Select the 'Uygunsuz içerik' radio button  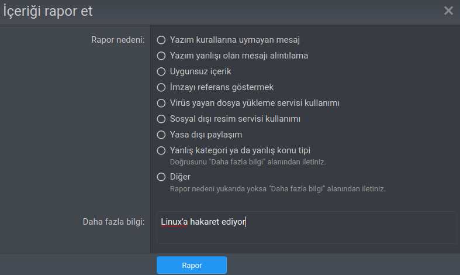[x=161, y=72]
